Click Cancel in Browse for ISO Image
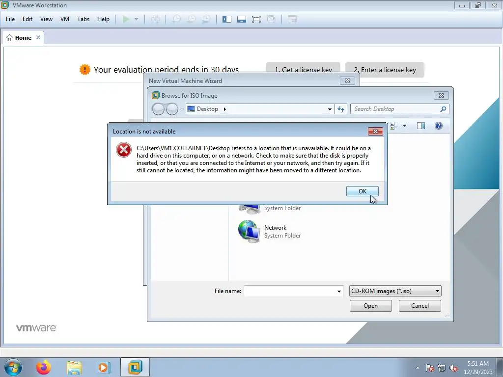503x377 pixels. [x=420, y=306]
